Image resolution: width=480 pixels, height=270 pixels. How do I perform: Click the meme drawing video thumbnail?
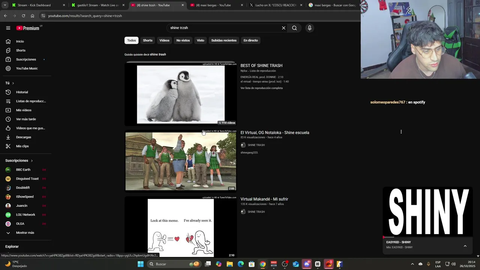pyautogui.click(x=181, y=227)
